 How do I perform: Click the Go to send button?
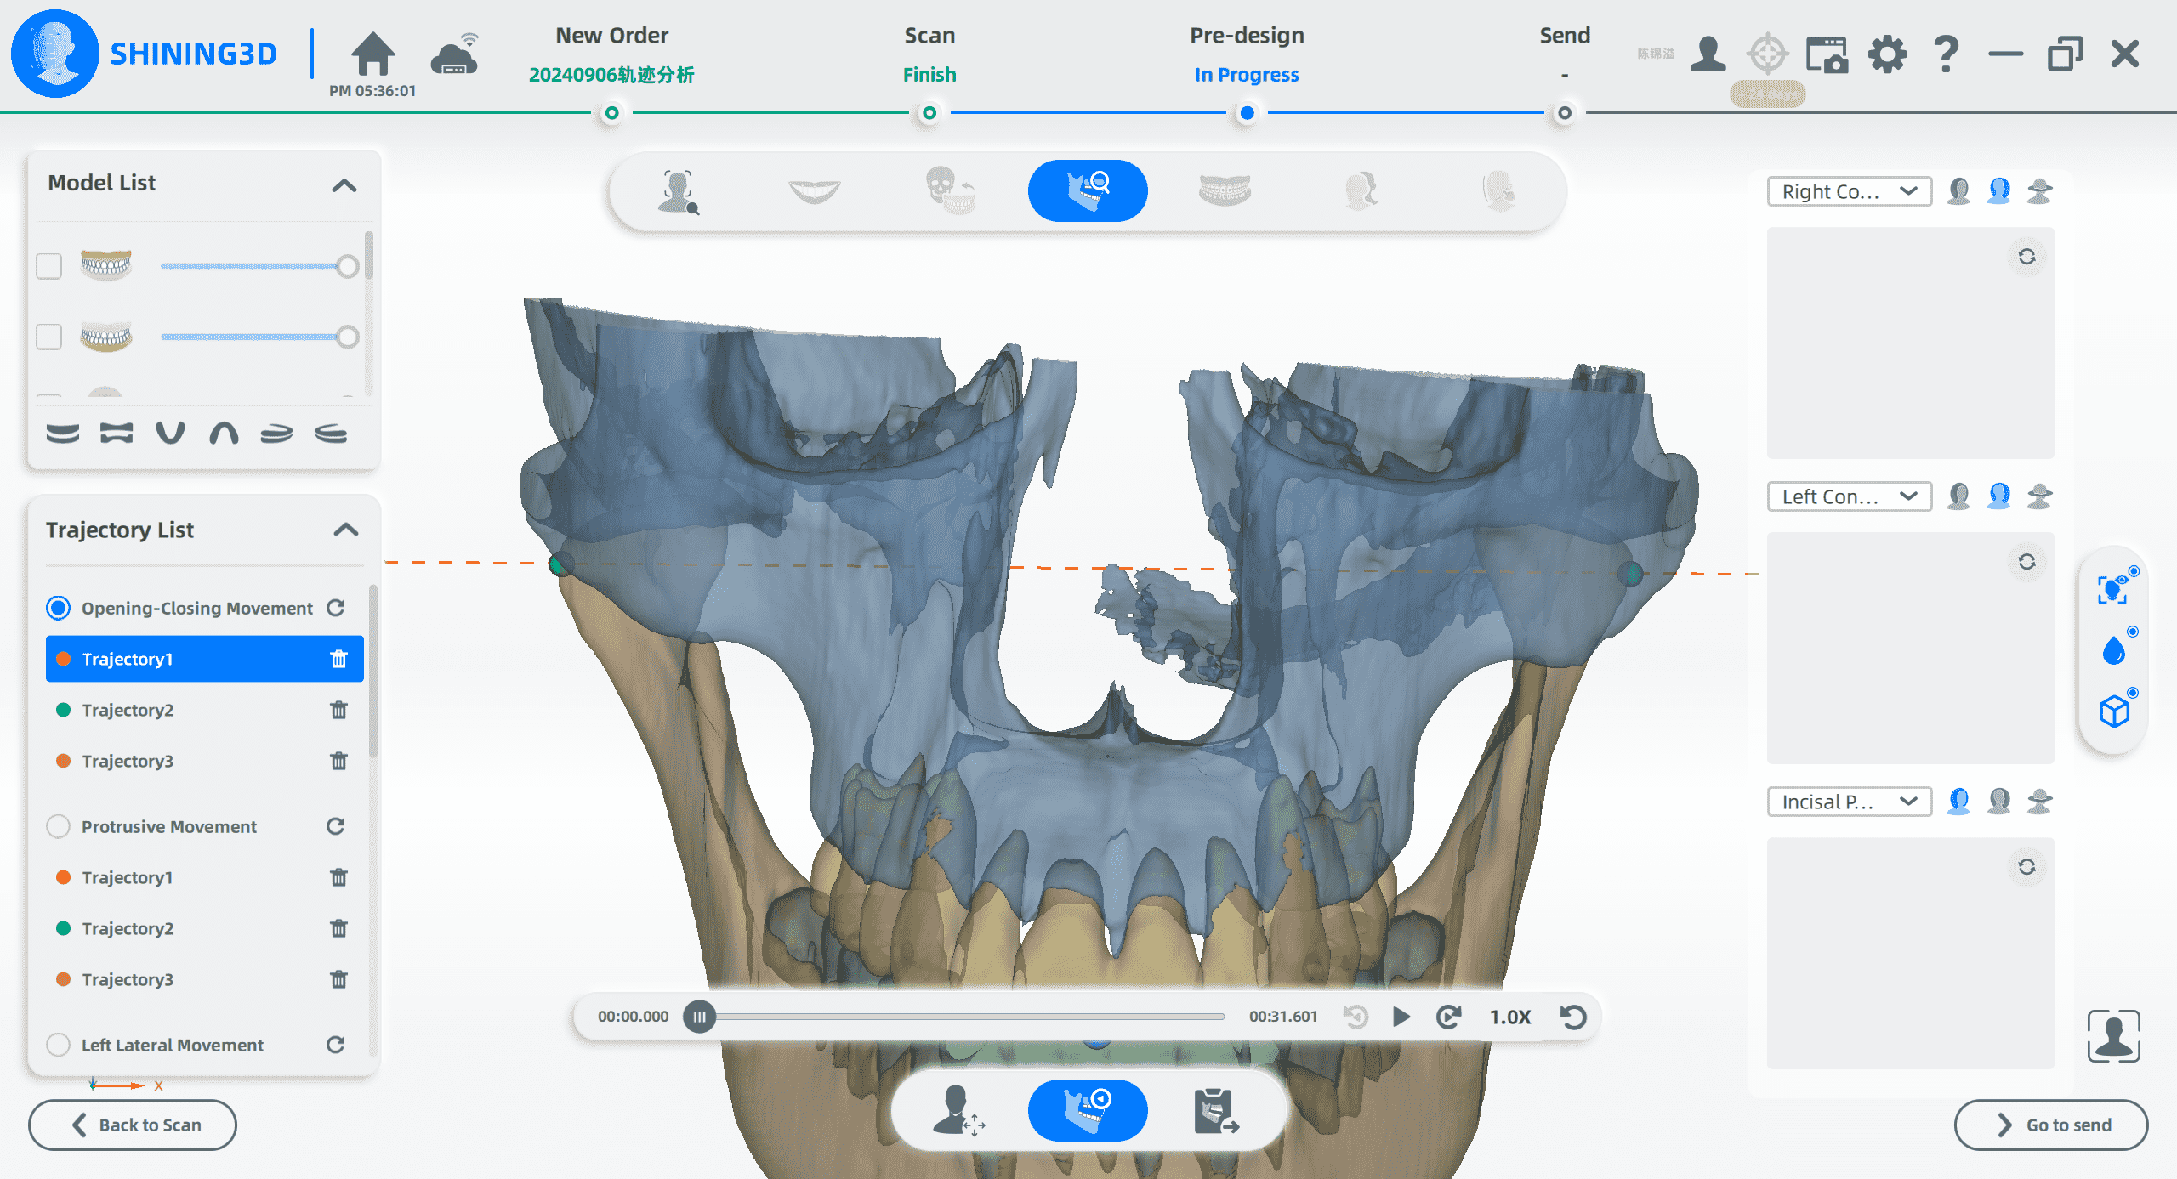(x=2051, y=1125)
